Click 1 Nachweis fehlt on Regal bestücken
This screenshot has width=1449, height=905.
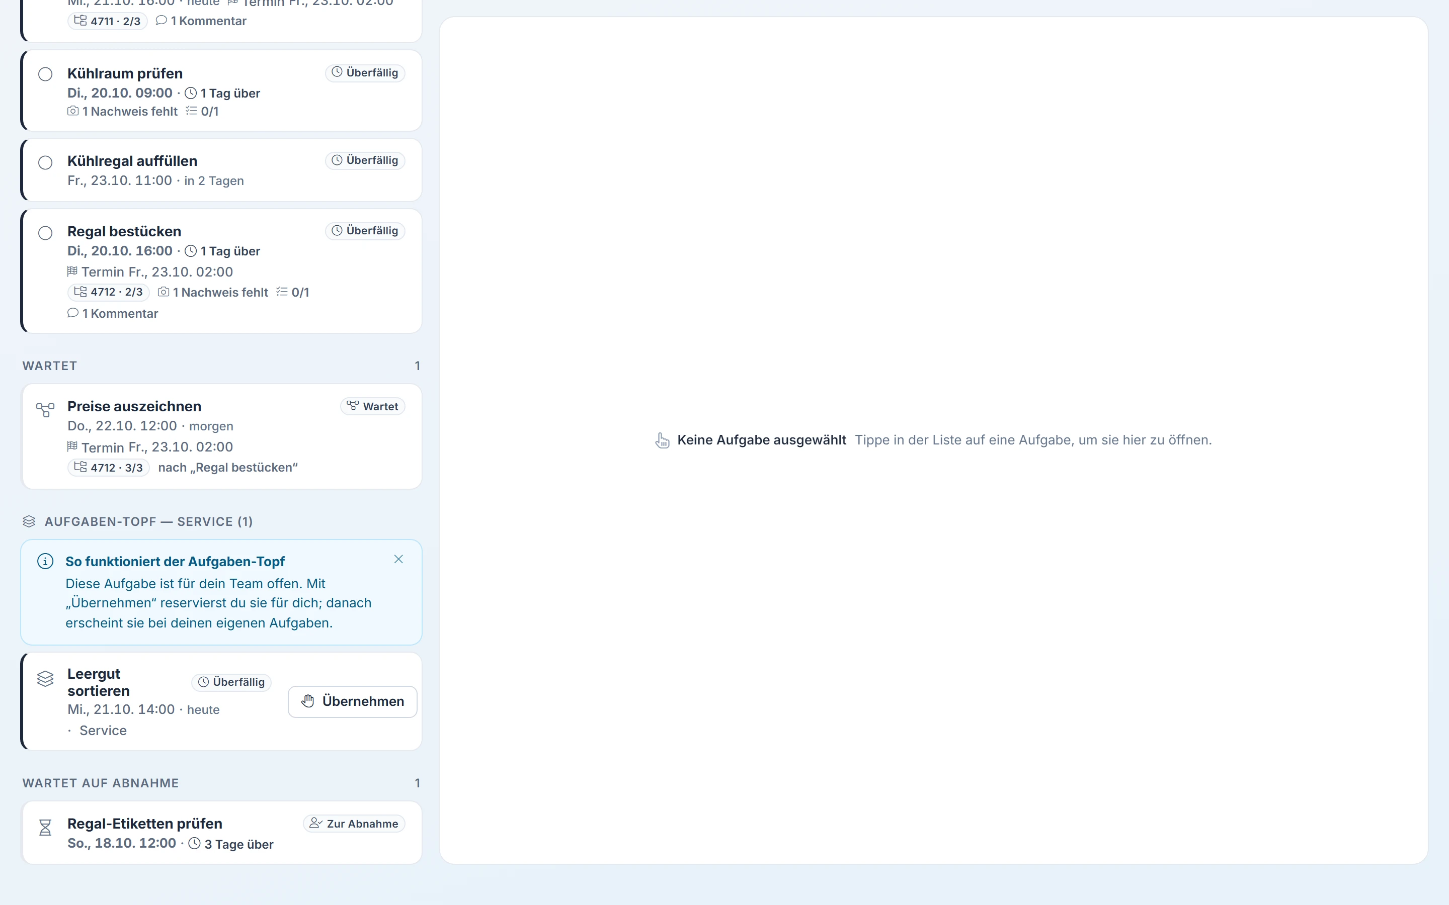click(x=213, y=292)
